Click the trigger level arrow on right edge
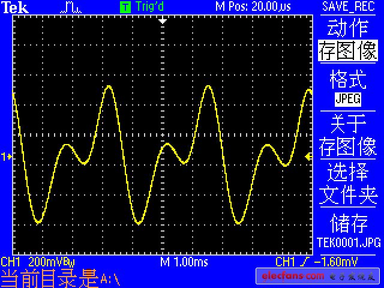Image resolution: width=384 pixels, height=288 pixels. [308, 157]
